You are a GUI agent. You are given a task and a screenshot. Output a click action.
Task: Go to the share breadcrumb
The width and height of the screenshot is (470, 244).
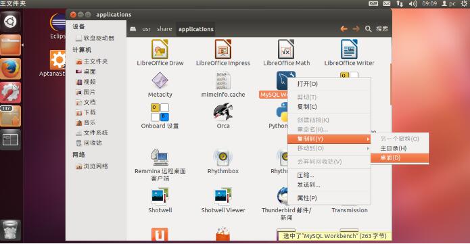[164, 29]
